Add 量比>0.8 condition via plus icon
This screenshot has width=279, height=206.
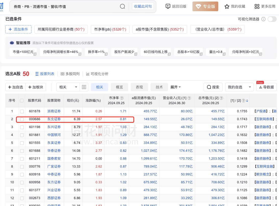click(x=224, y=54)
